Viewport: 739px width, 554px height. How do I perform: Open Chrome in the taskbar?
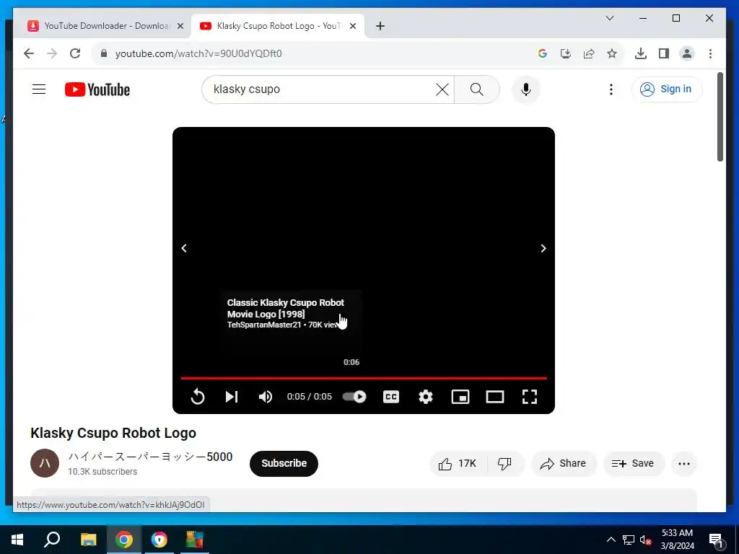[x=123, y=540]
